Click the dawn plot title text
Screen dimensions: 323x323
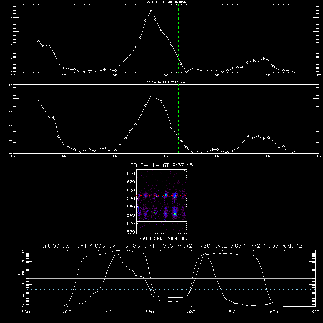166,2
